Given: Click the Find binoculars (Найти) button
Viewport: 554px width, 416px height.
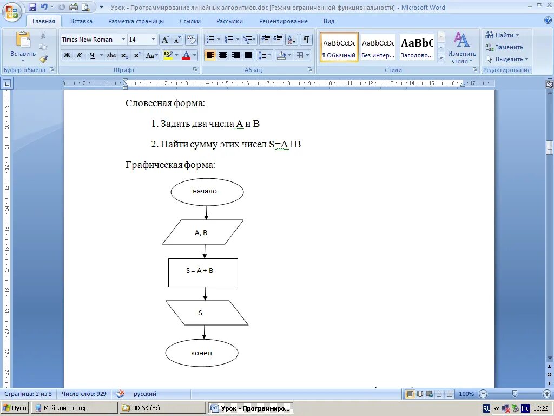Looking at the screenshot, I should (502, 35).
